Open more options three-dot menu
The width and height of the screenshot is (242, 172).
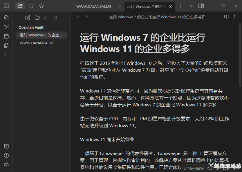click(x=234, y=16)
